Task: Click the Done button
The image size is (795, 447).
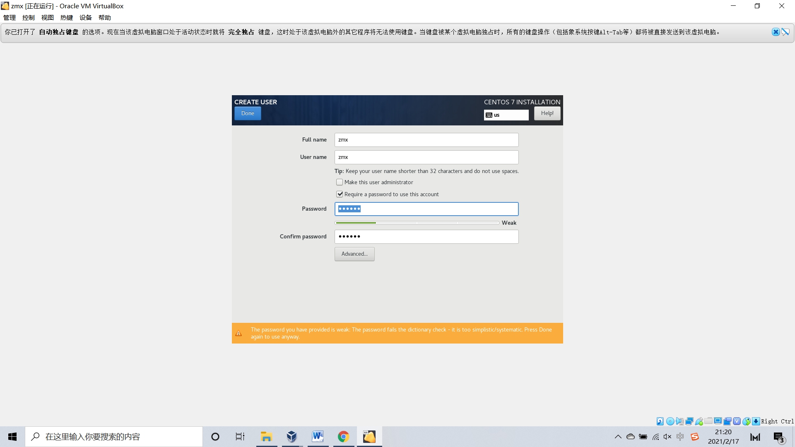Action: click(x=248, y=113)
